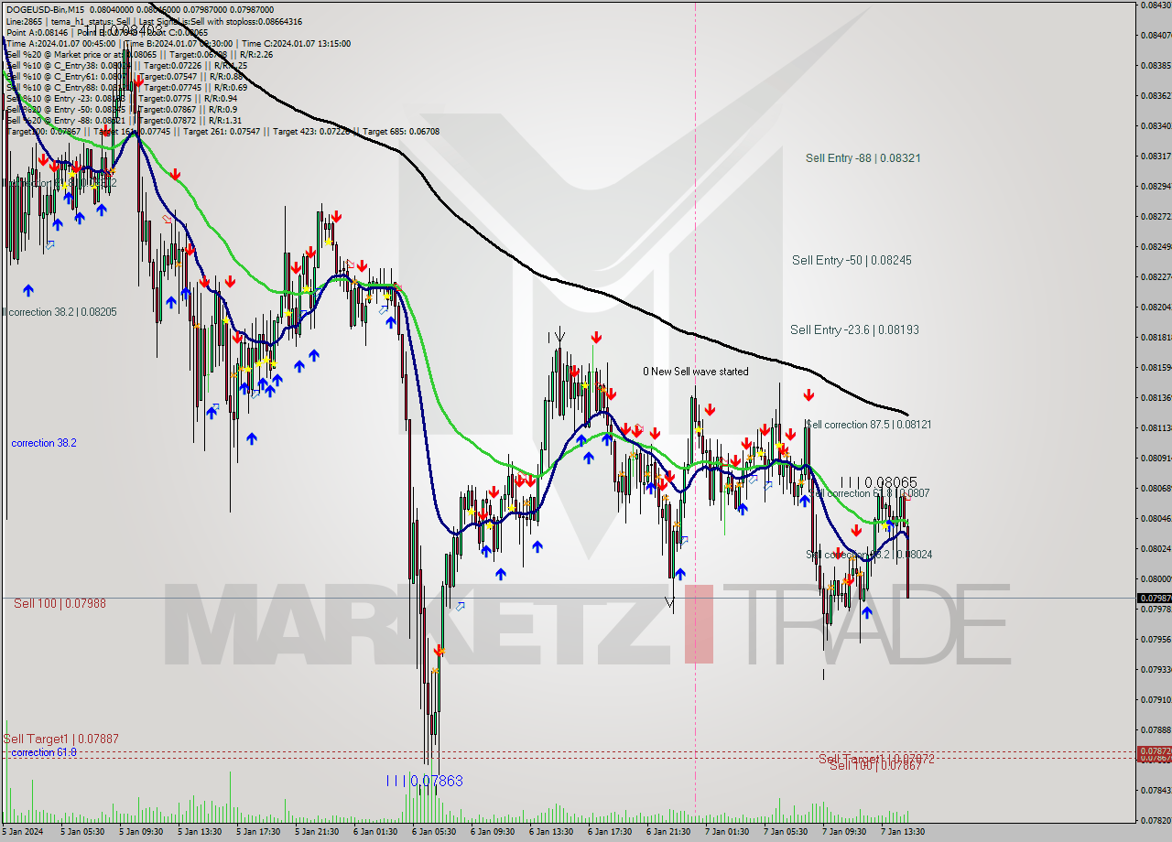
Task: Click the '5 Jan 17:30' time axis label
Action: click(258, 832)
